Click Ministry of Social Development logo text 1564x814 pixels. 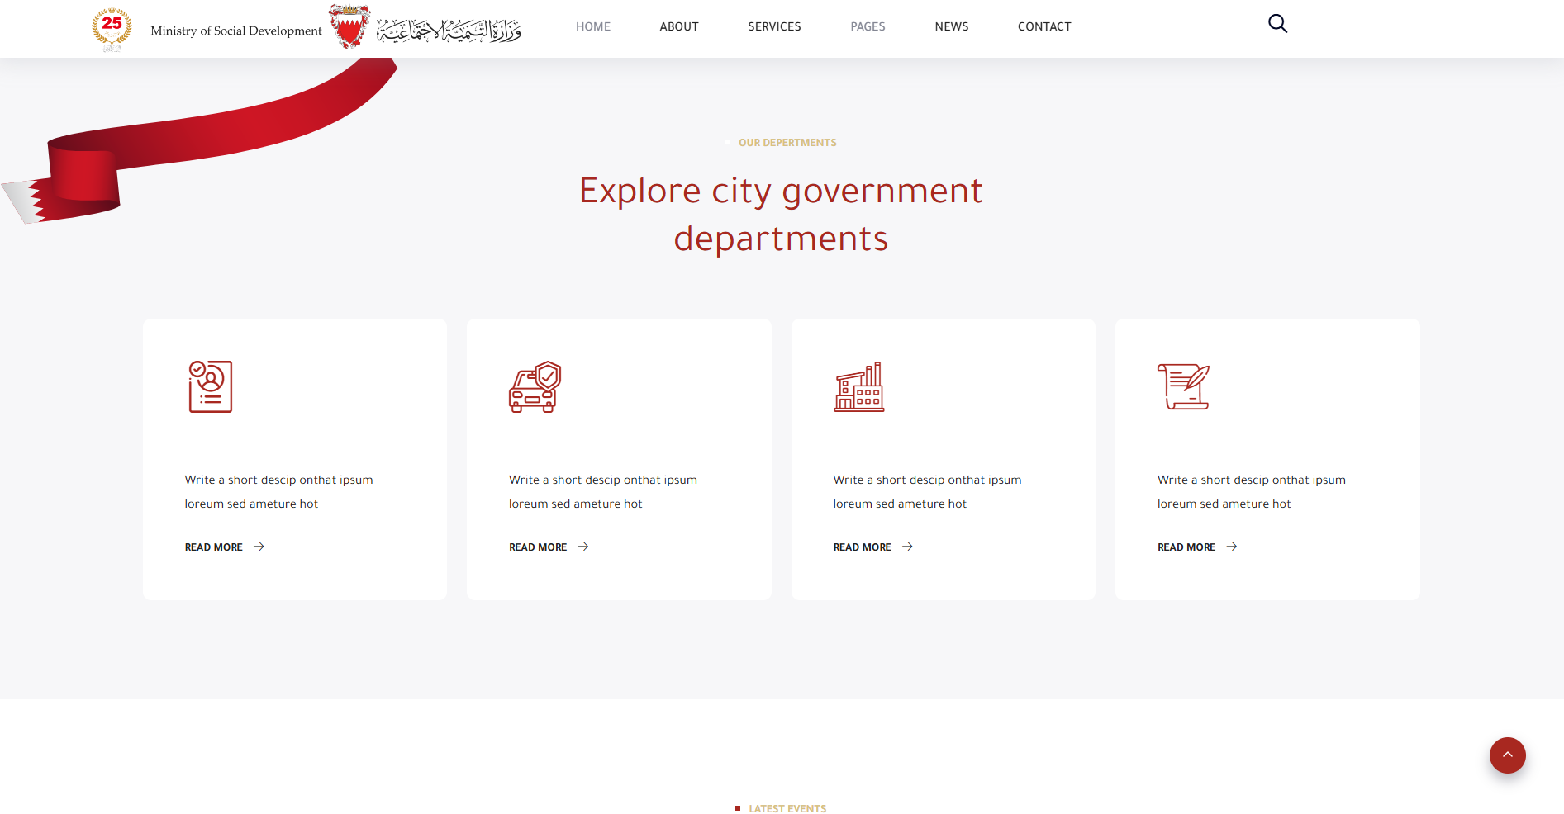point(236,31)
